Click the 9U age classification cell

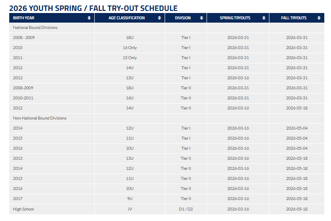click(x=129, y=199)
